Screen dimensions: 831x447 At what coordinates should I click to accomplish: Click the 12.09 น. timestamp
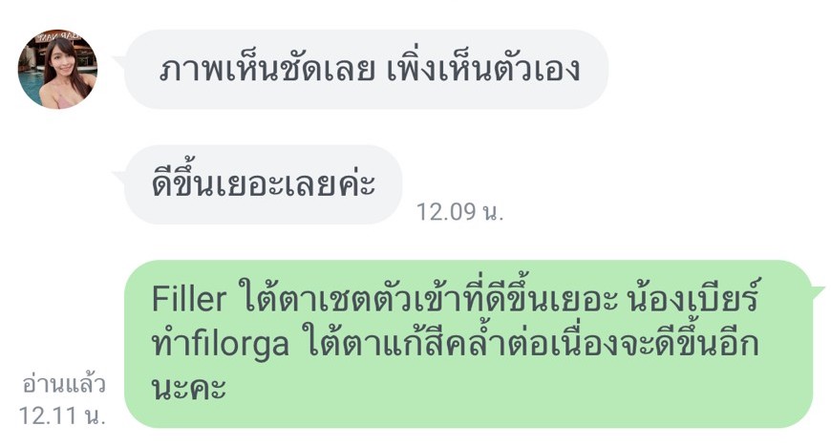pyautogui.click(x=459, y=212)
